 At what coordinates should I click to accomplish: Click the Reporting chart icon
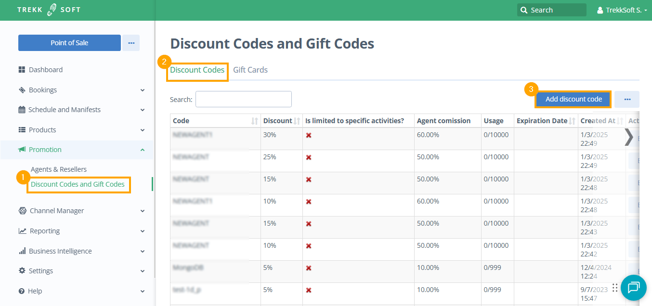[x=22, y=231]
